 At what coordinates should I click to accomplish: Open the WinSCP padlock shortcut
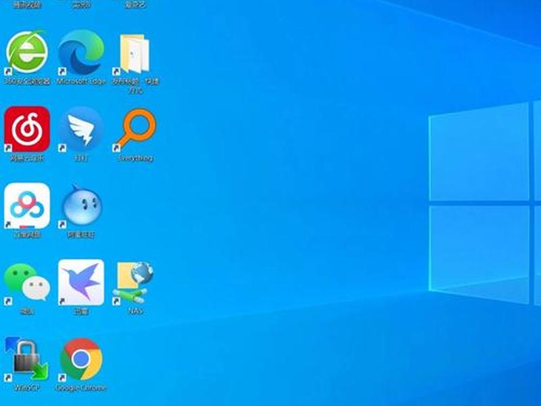pyautogui.click(x=26, y=359)
